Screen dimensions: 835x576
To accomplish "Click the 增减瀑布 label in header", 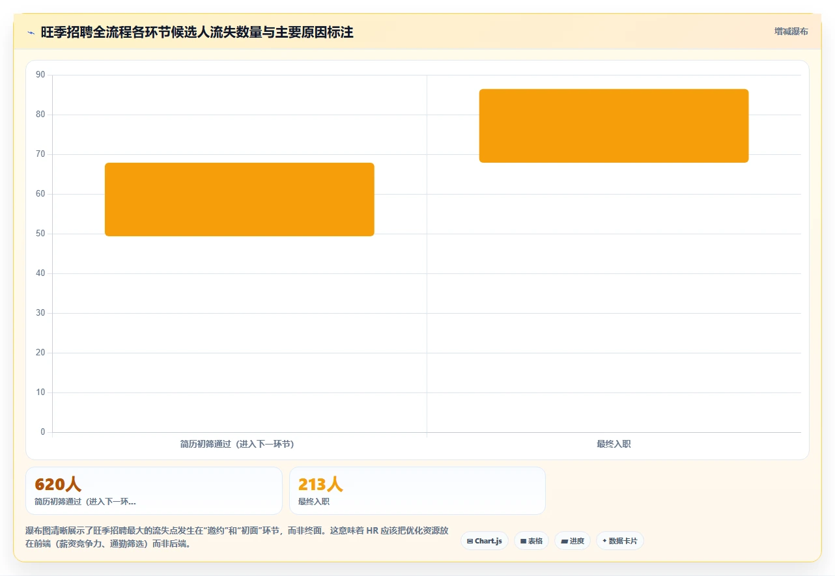I will pos(791,31).
